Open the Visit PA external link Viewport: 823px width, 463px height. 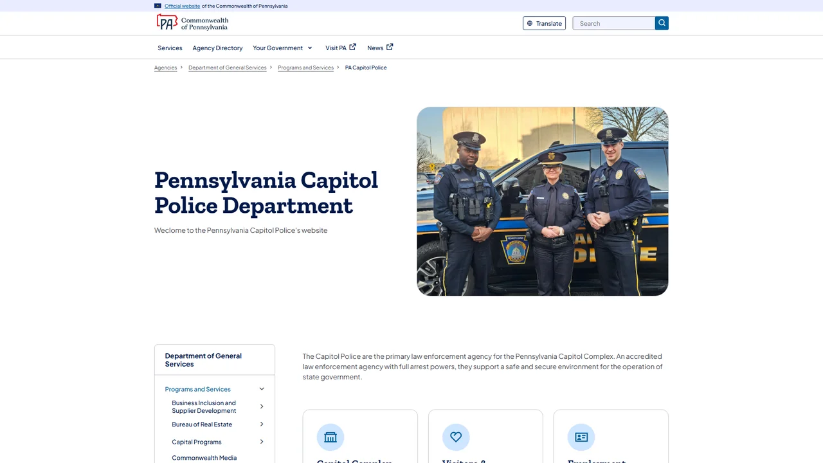[341, 48]
